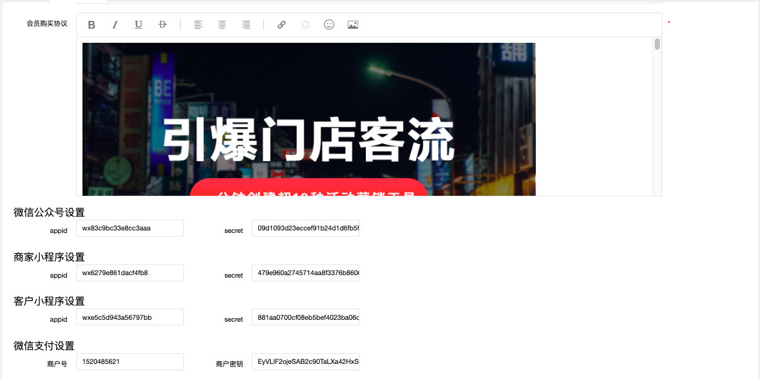Image resolution: width=760 pixels, height=379 pixels.
Task: Toggle italic formatting in editor toolbar
Action: pyautogui.click(x=115, y=25)
